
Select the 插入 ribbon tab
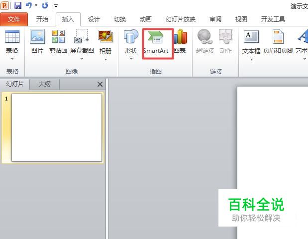pyautogui.click(x=68, y=19)
